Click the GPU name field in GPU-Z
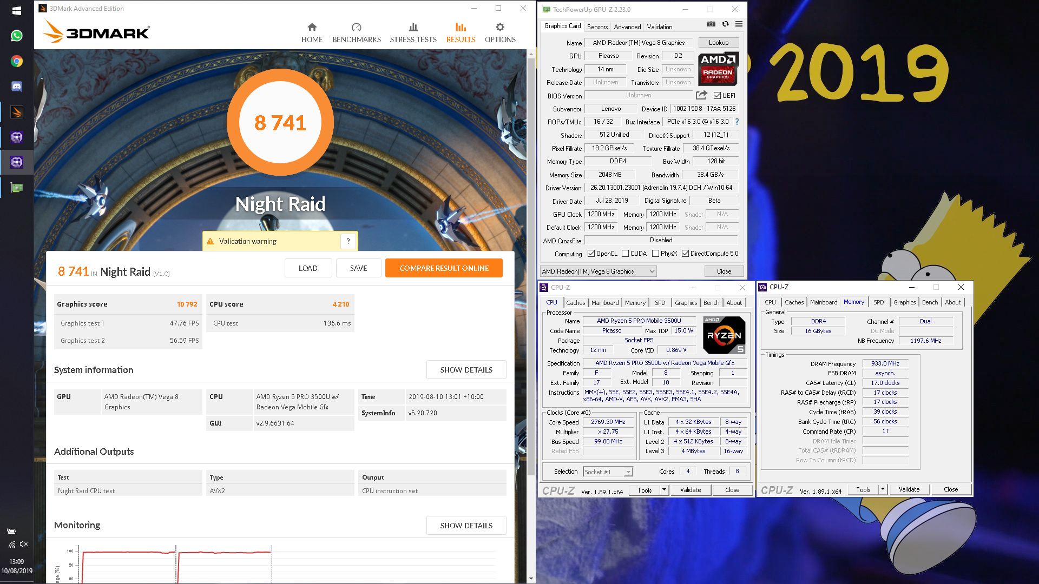 (639, 43)
